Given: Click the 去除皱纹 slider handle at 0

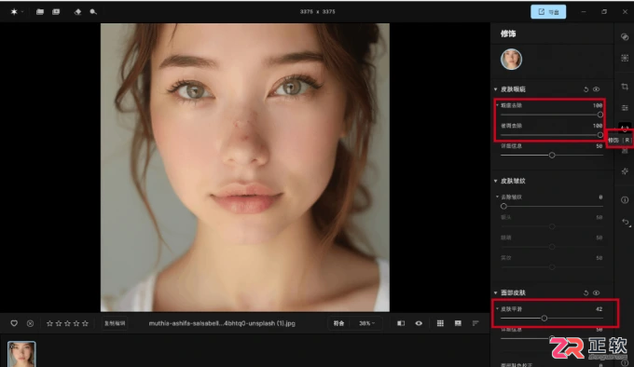Looking at the screenshot, I should (503, 206).
